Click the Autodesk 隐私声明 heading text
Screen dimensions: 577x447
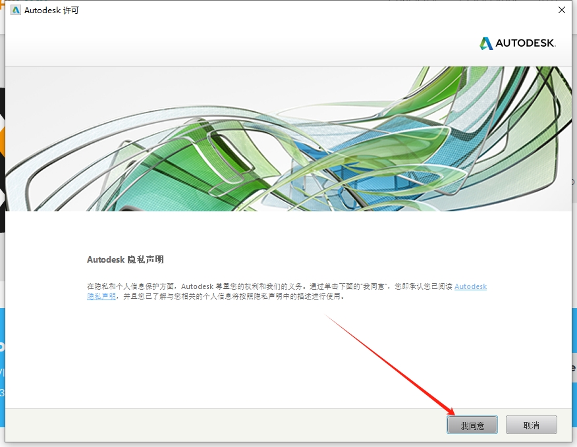pos(125,260)
